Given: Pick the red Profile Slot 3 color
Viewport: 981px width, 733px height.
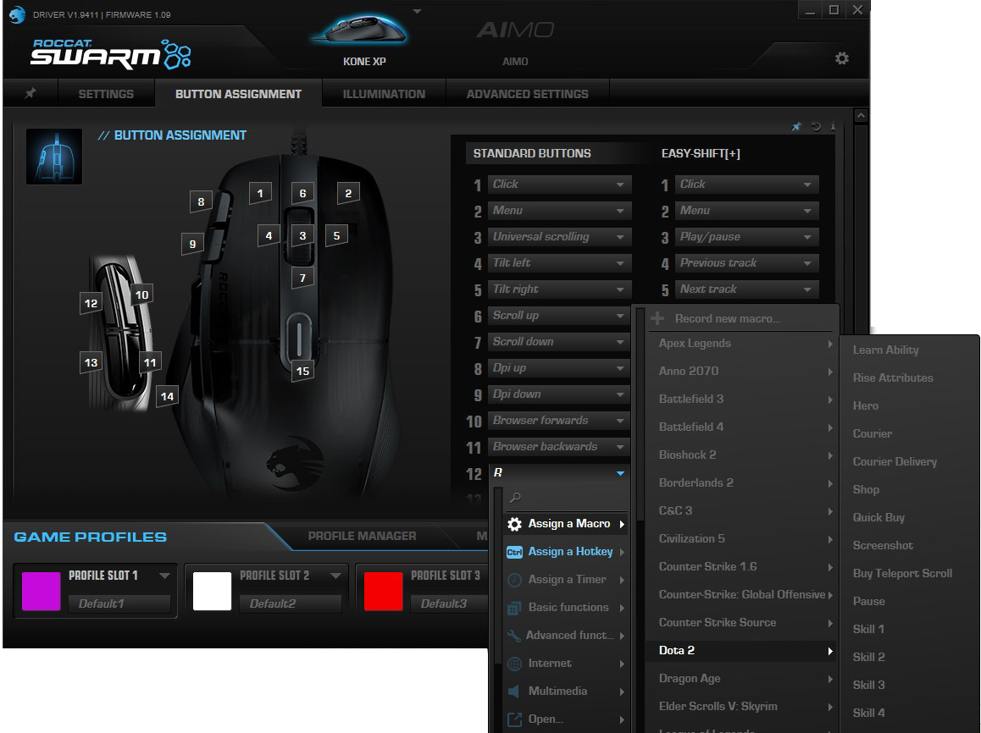Looking at the screenshot, I should click(384, 591).
